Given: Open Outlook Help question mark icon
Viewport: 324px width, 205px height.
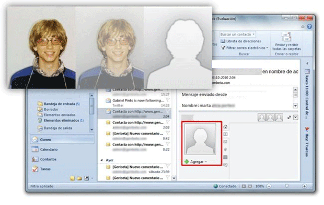Looking at the screenshot, I should coord(309,27).
